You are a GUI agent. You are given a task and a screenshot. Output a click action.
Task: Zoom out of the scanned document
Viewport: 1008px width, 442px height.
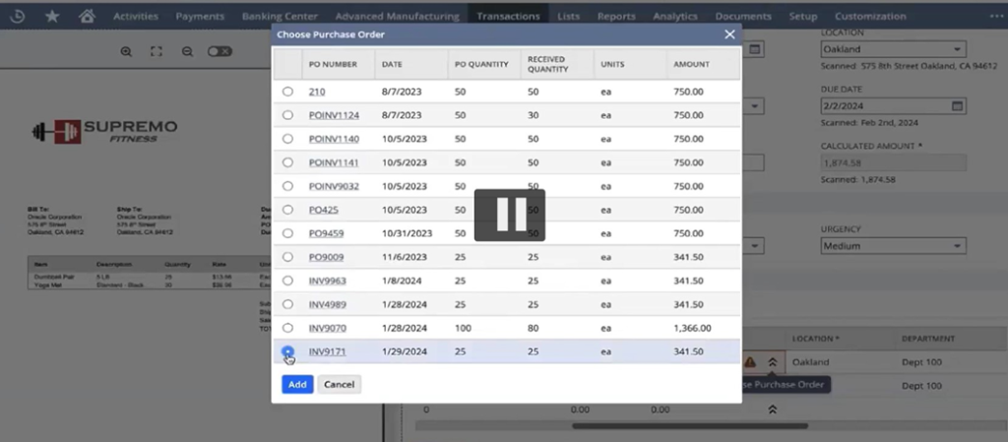coord(187,51)
